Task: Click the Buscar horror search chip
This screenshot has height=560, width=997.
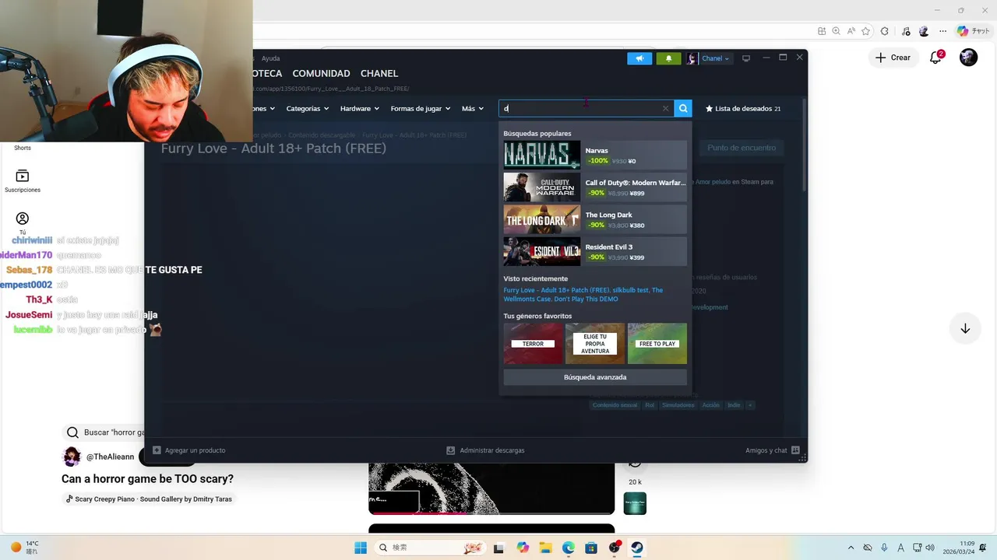Action: point(105,432)
